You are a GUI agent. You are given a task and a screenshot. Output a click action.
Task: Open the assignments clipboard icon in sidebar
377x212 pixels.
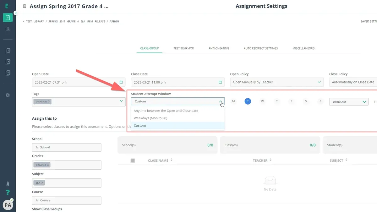[8, 18]
